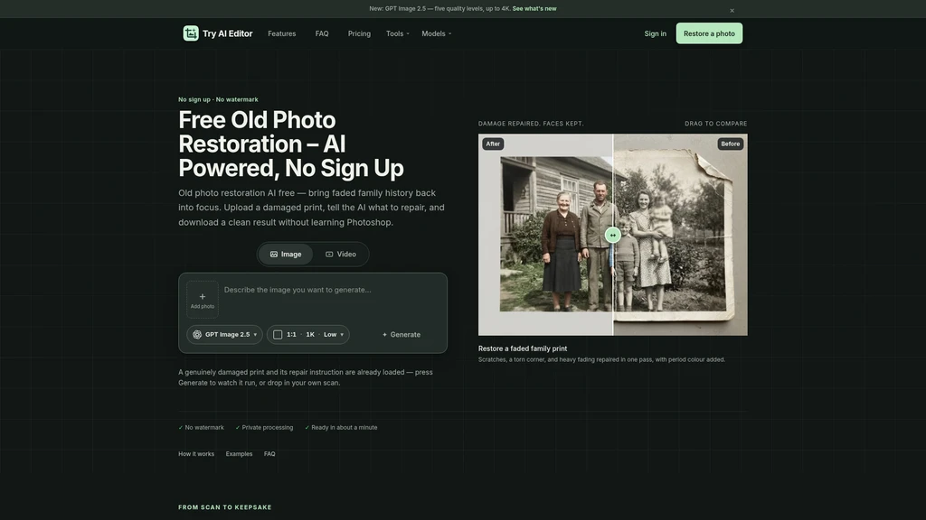This screenshot has height=520, width=926.
Task: Click the "Private processing" check item
Action: click(264, 427)
